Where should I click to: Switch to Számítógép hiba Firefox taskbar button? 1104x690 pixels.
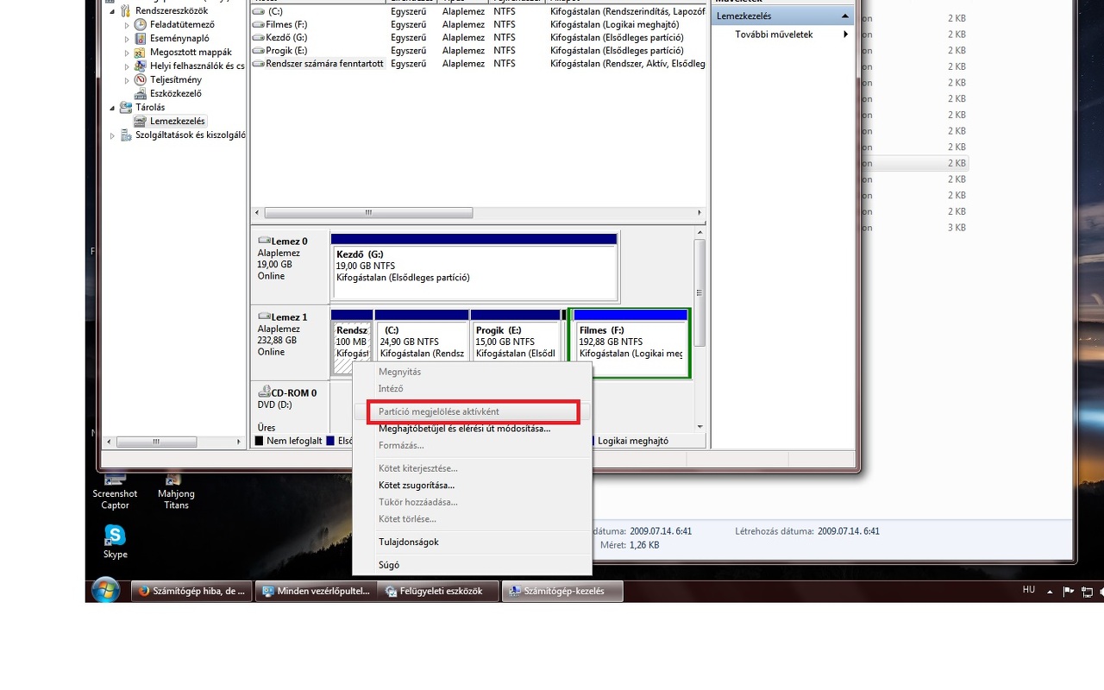tap(191, 591)
